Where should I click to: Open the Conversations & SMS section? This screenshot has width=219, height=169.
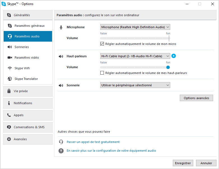pos(28,127)
